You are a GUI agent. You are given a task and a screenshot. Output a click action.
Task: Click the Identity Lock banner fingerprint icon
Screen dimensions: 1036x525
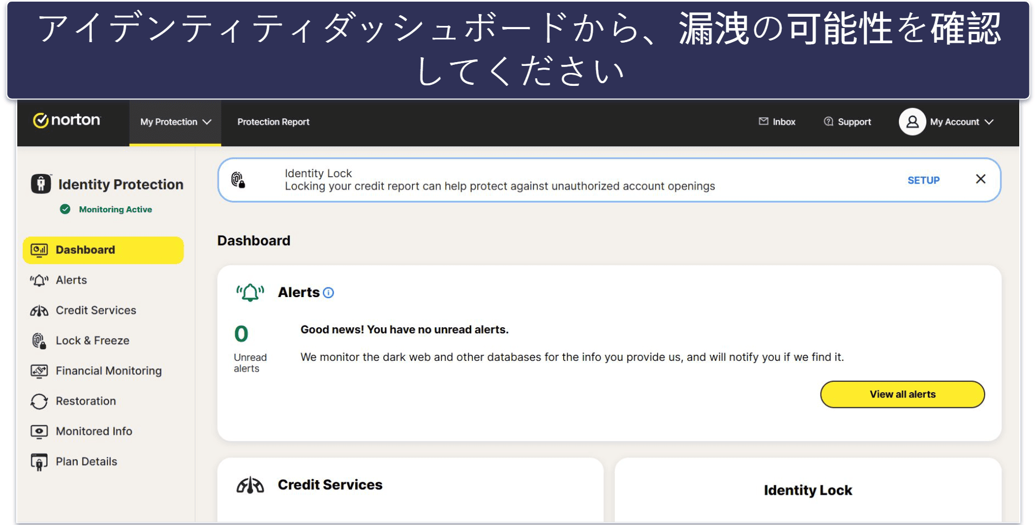[238, 180]
